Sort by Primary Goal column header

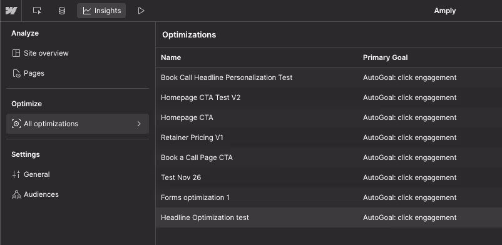click(x=386, y=57)
